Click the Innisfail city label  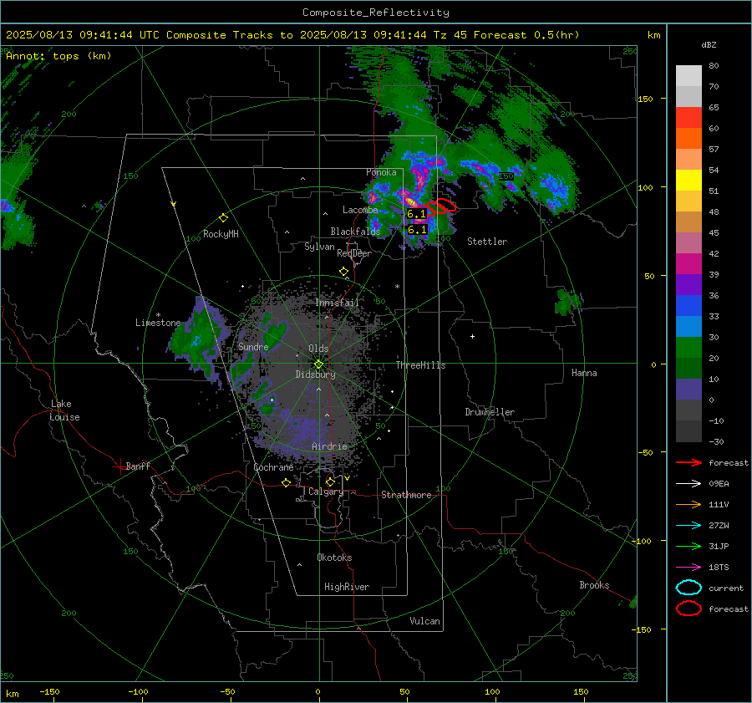(x=337, y=303)
